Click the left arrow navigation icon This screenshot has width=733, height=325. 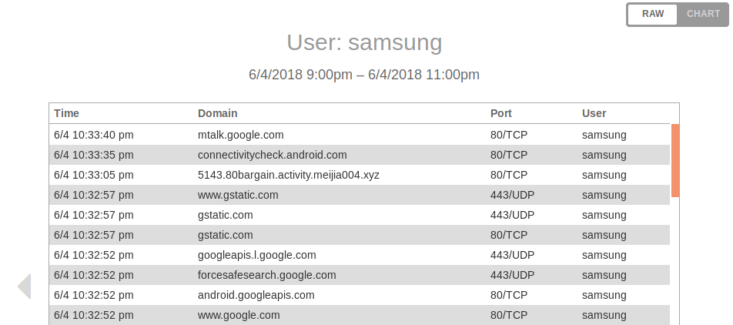[x=24, y=286]
